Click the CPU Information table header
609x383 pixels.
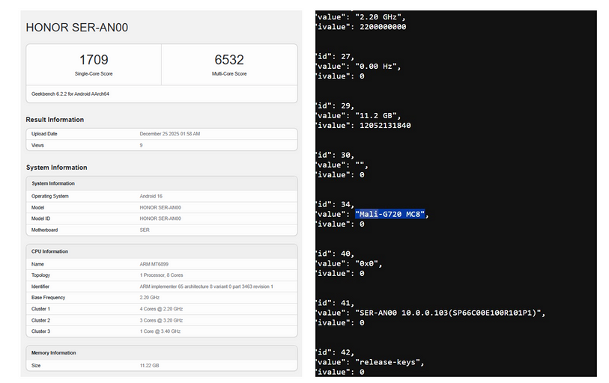(51, 251)
